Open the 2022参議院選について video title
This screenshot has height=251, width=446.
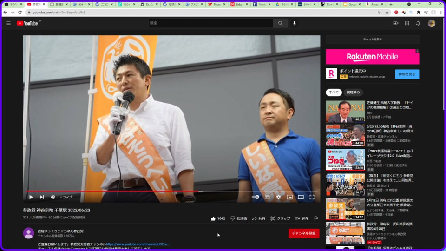390,153
